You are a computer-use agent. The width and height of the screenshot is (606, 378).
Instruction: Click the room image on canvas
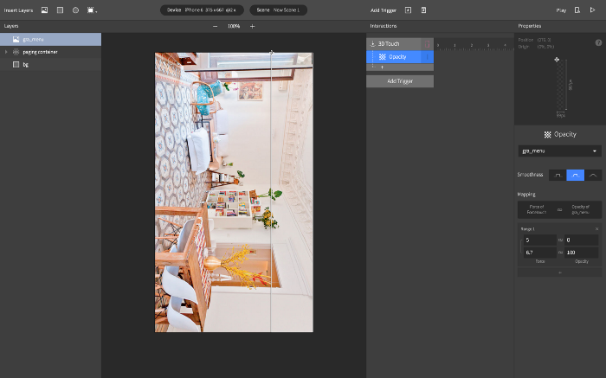pyautogui.click(x=234, y=192)
